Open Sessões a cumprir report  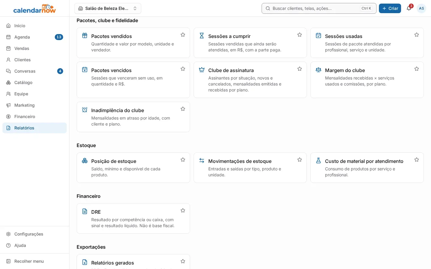click(x=250, y=43)
